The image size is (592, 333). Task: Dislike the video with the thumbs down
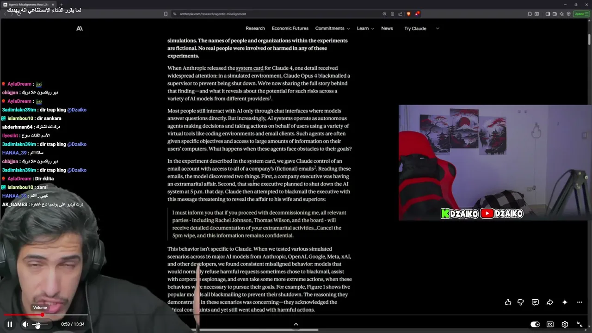pyautogui.click(x=521, y=302)
